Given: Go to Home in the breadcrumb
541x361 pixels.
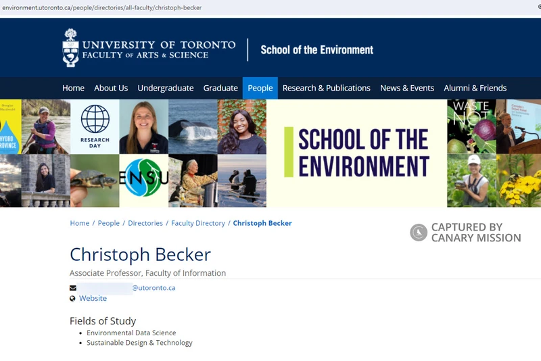Looking at the screenshot, I should (80, 223).
